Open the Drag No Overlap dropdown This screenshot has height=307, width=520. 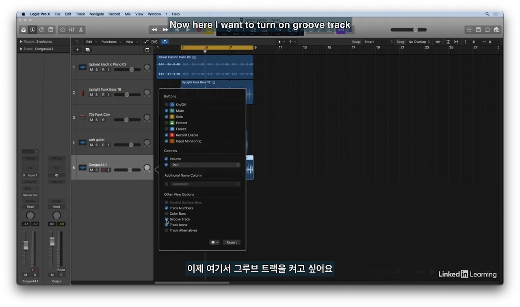(419, 42)
